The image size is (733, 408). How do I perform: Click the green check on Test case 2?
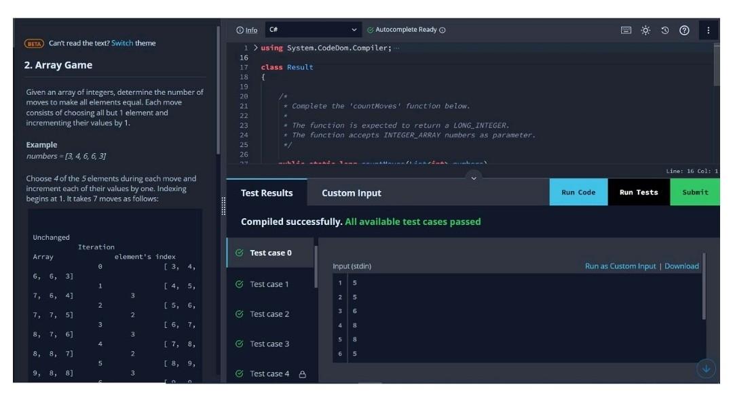[240, 314]
